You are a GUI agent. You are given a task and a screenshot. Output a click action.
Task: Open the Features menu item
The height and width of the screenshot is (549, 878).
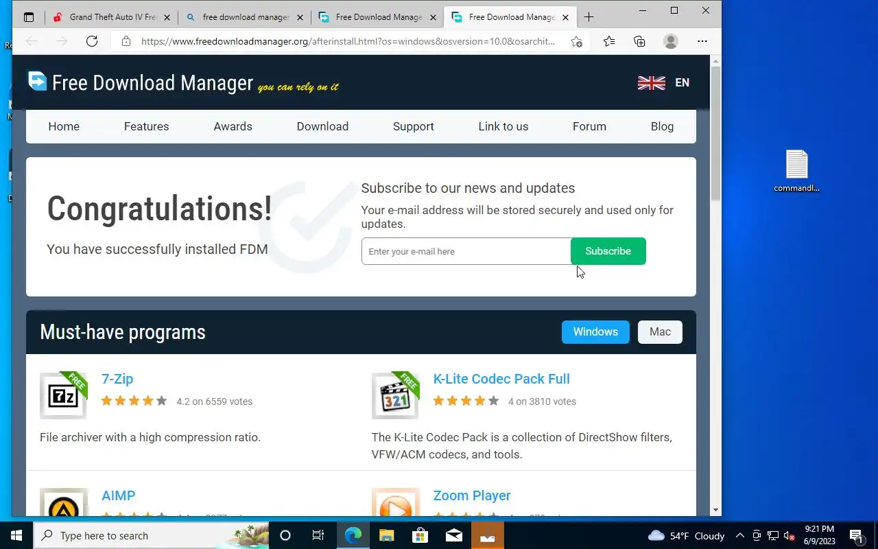[x=146, y=126]
